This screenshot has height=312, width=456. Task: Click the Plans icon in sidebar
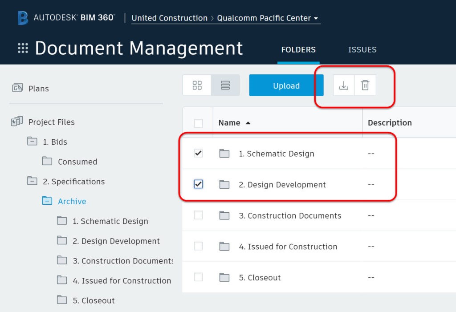pos(17,88)
